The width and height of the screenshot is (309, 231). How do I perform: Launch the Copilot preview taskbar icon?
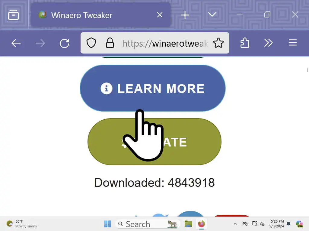click(299, 224)
